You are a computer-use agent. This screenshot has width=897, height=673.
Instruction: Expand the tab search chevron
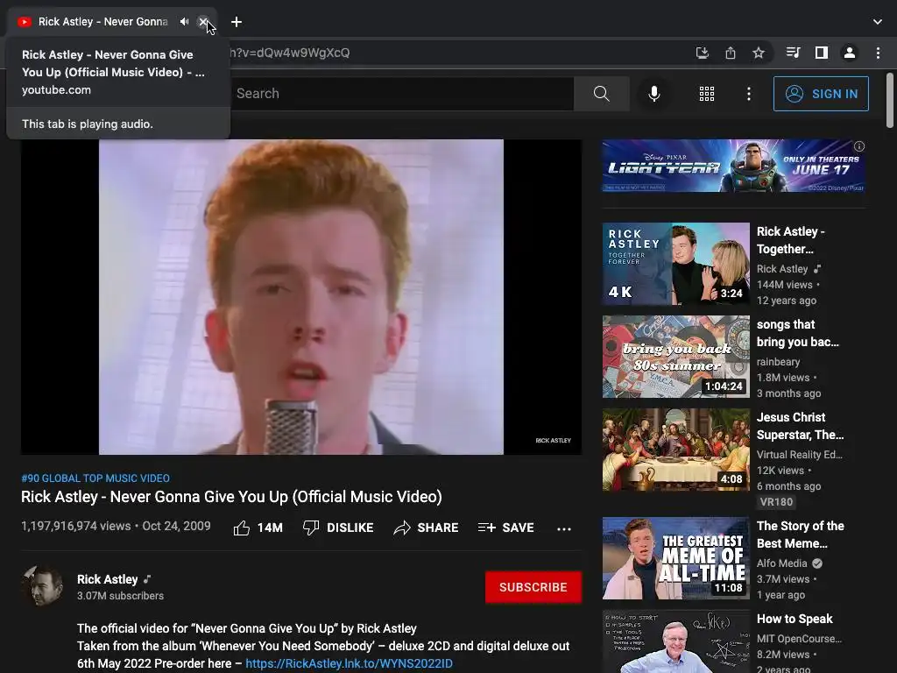click(x=878, y=22)
